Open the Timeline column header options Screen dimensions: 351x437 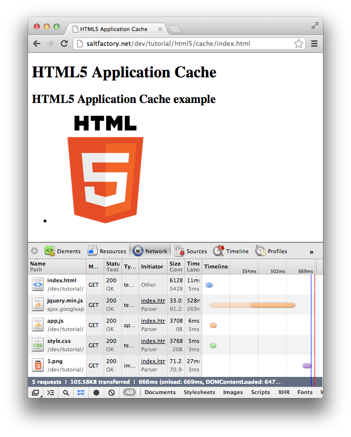click(x=216, y=267)
